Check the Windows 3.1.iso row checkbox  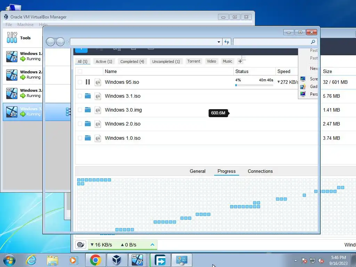[80, 96]
